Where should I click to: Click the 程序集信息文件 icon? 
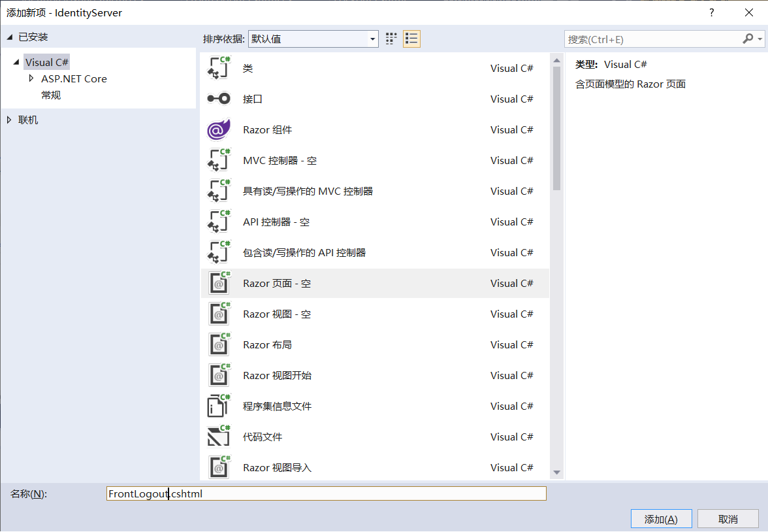click(218, 406)
